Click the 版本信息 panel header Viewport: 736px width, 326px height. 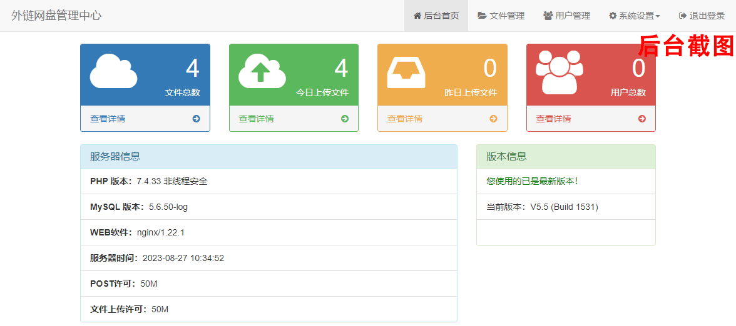566,156
